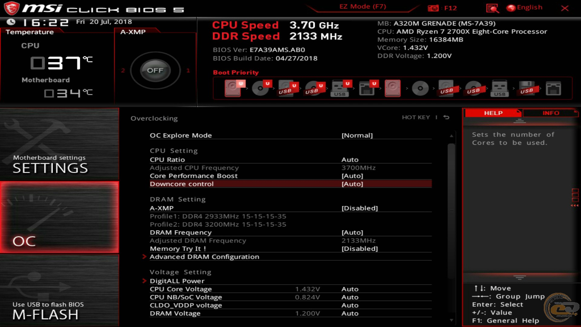
Task: Click the clock icon next to the time
Action: pos(11,22)
